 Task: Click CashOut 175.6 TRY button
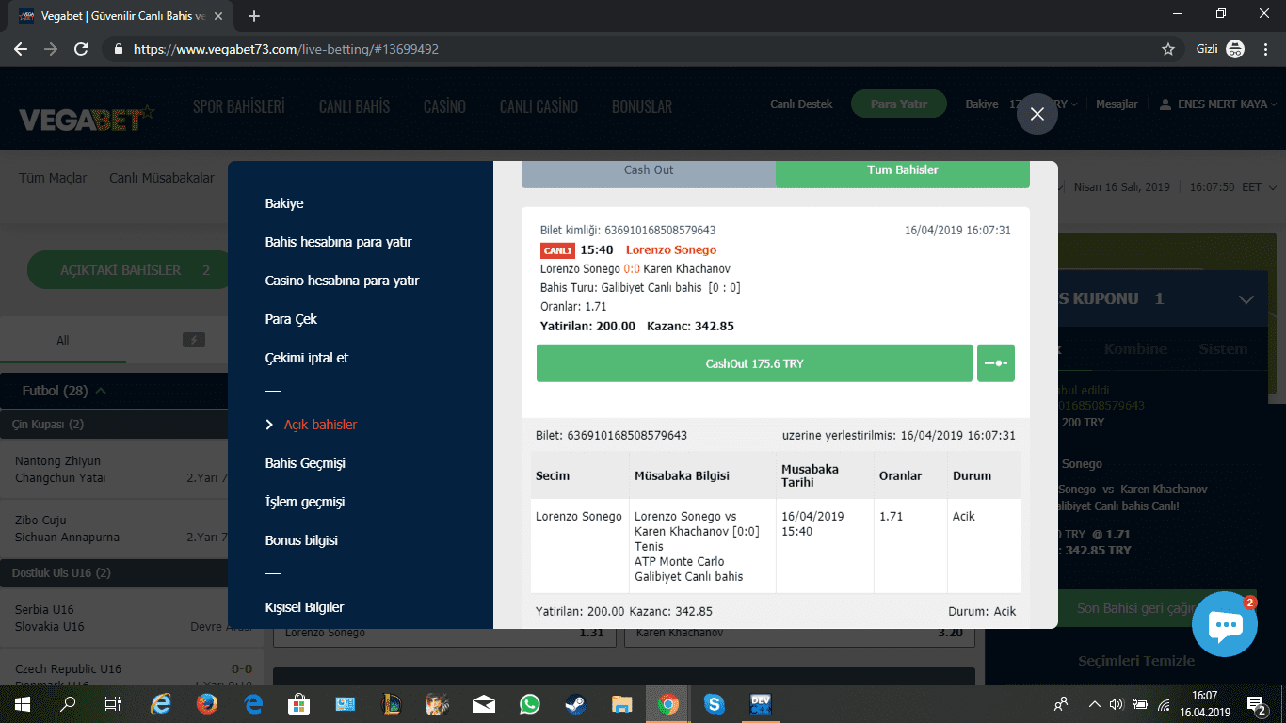(754, 363)
